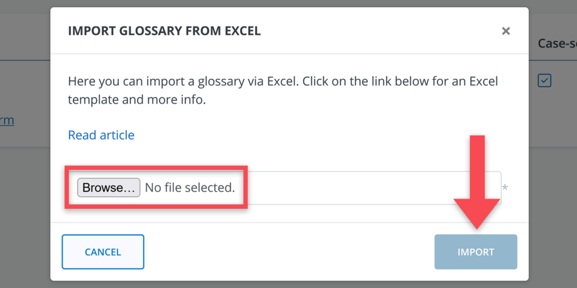Select the Case-sensitive column header
This screenshot has height=288, width=577.
point(557,43)
